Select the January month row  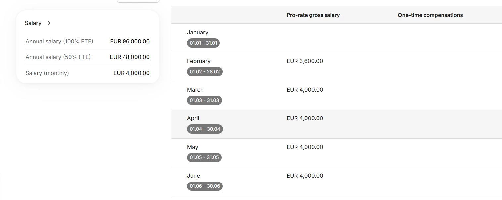coord(198,32)
